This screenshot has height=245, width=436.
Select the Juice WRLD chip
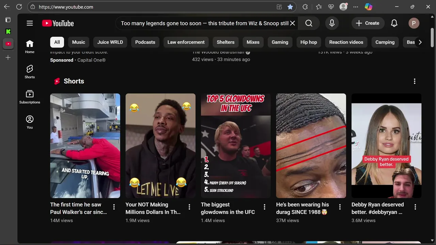coord(110,42)
